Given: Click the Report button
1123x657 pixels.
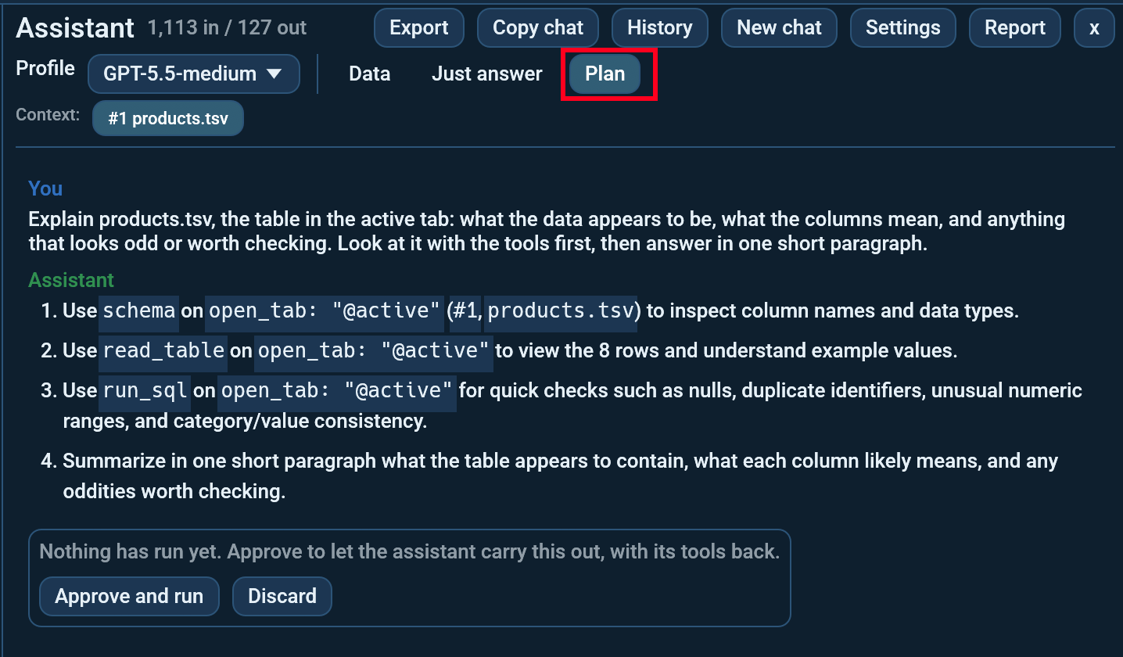Looking at the screenshot, I should 1015,28.
